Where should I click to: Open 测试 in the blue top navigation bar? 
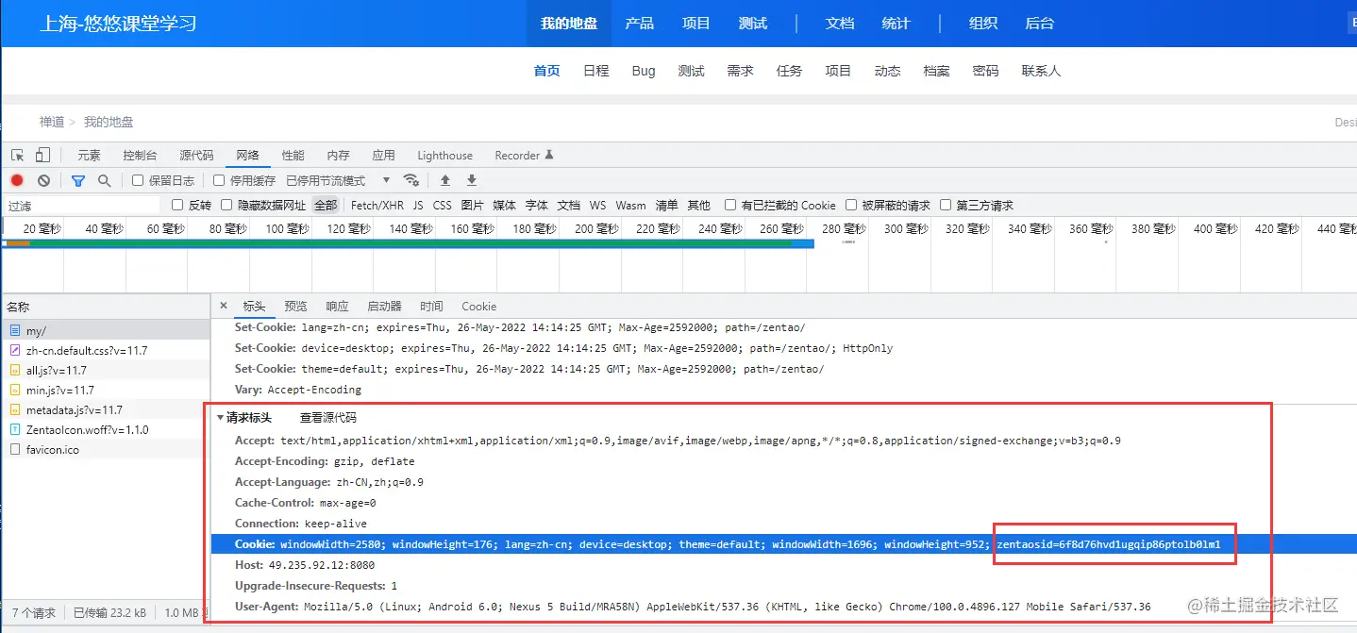click(752, 24)
